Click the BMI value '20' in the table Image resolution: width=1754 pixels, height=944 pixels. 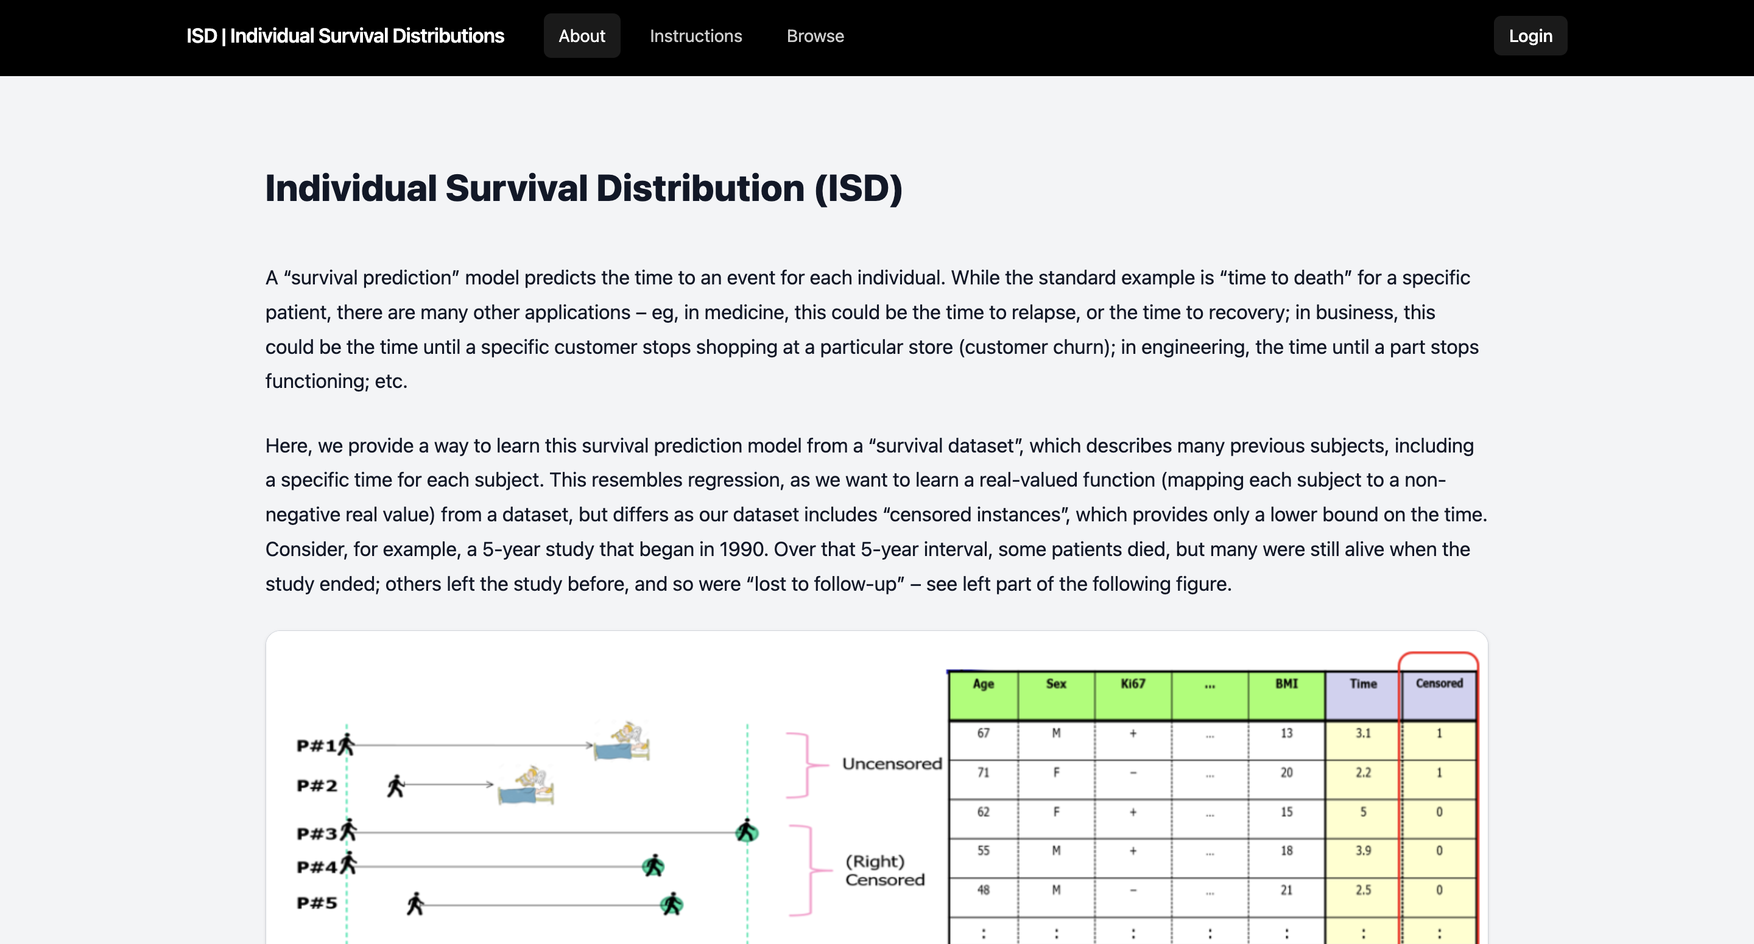[x=1286, y=772]
